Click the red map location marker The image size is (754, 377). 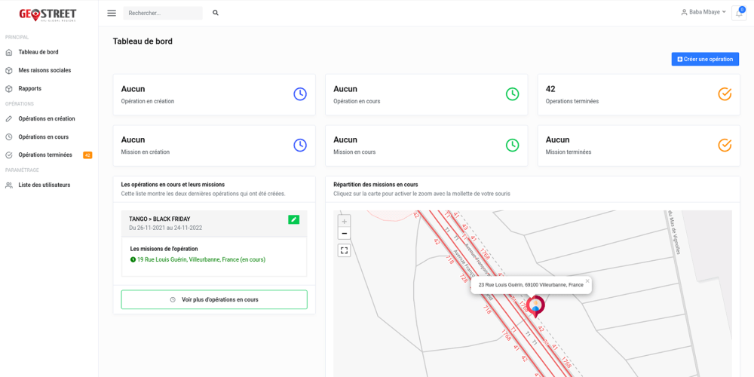[x=535, y=305]
